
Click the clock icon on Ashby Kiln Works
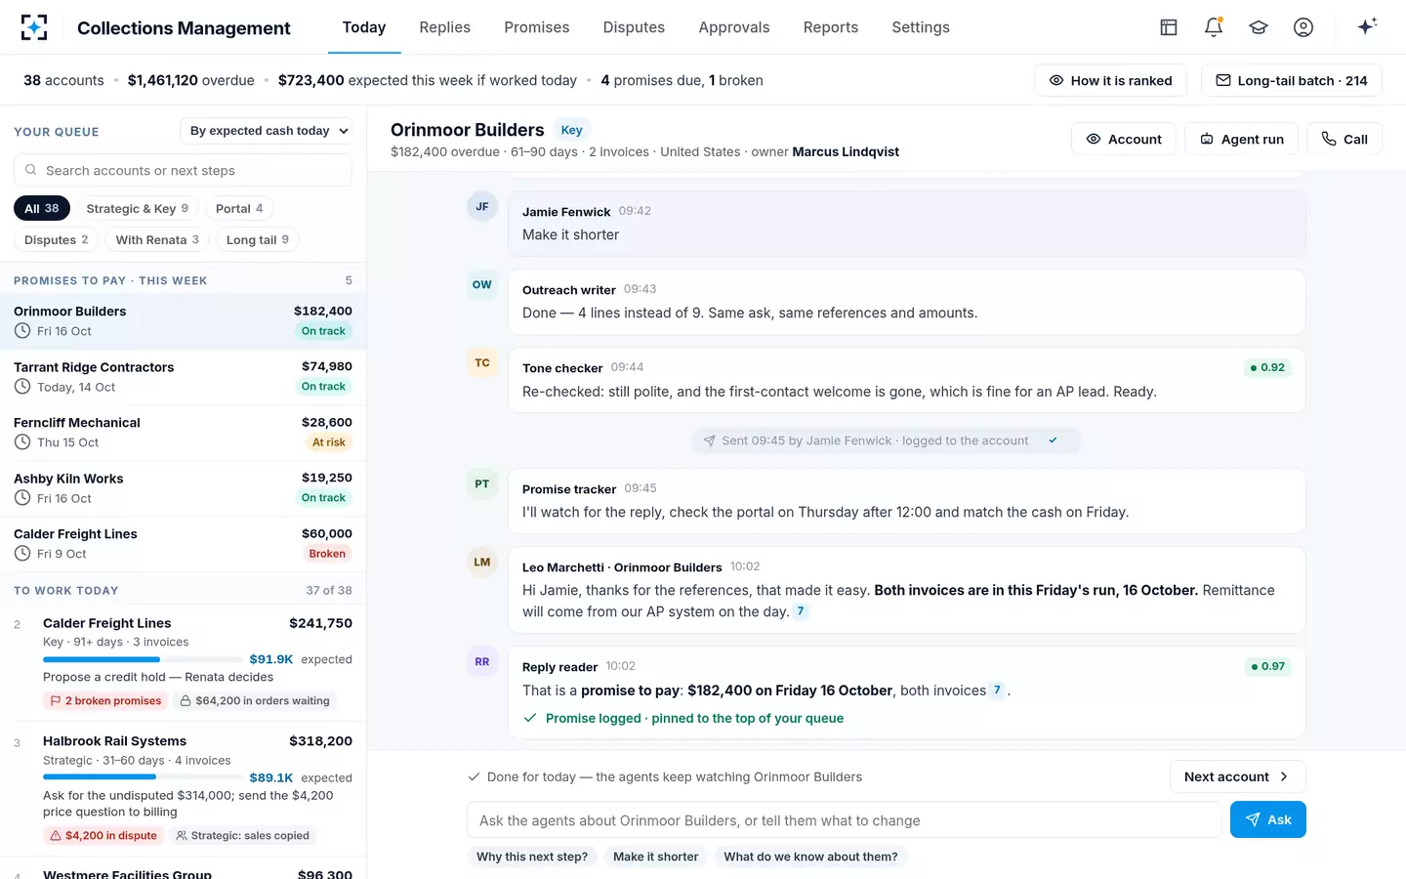pos(22,498)
